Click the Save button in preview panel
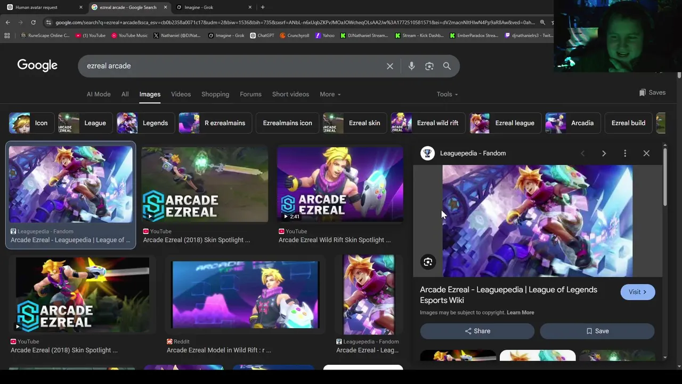Screen dimensions: 682x384 597,331
